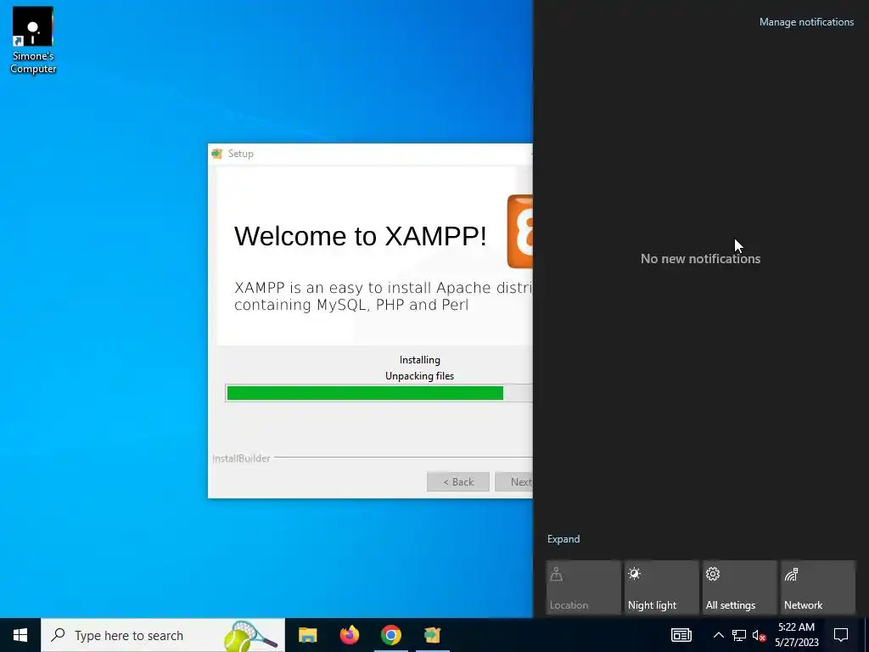Open Network quick action tile

(817, 587)
